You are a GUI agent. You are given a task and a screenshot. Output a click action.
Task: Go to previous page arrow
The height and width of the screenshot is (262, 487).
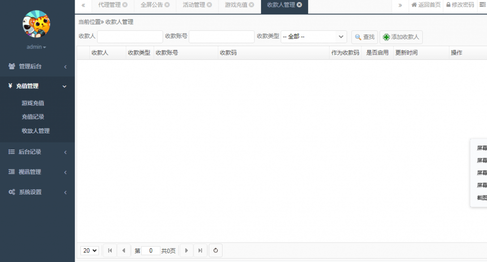tap(123, 251)
